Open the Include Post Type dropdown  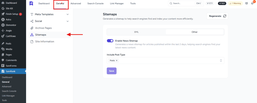point(221,60)
